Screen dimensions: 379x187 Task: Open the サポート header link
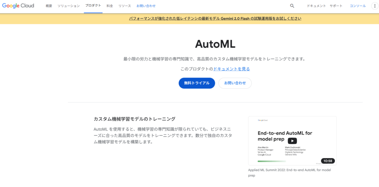pyautogui.click(x=336, y=6)
